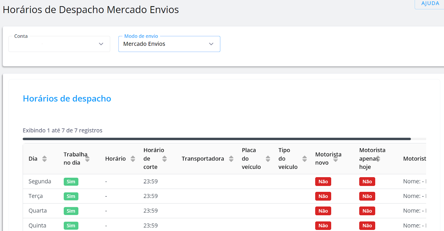The height and width of the screenshot is (231, 444).
Task: Click the 23:59 cutoff time for Segunda
Action: click(x=150, y=181)
